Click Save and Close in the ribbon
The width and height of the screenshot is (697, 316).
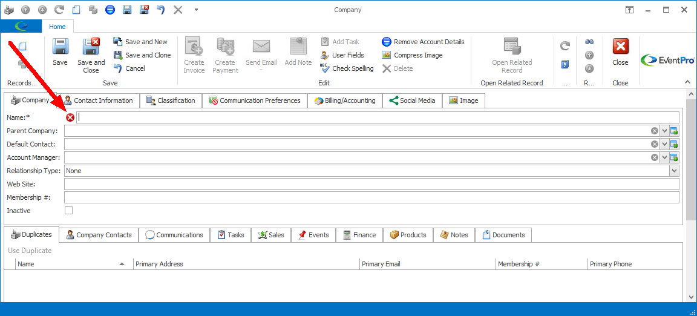coord(91,56)
